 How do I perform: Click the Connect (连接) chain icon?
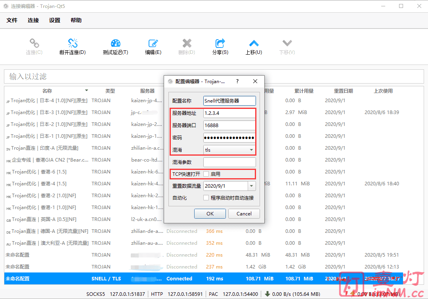[x=34, y=43]
